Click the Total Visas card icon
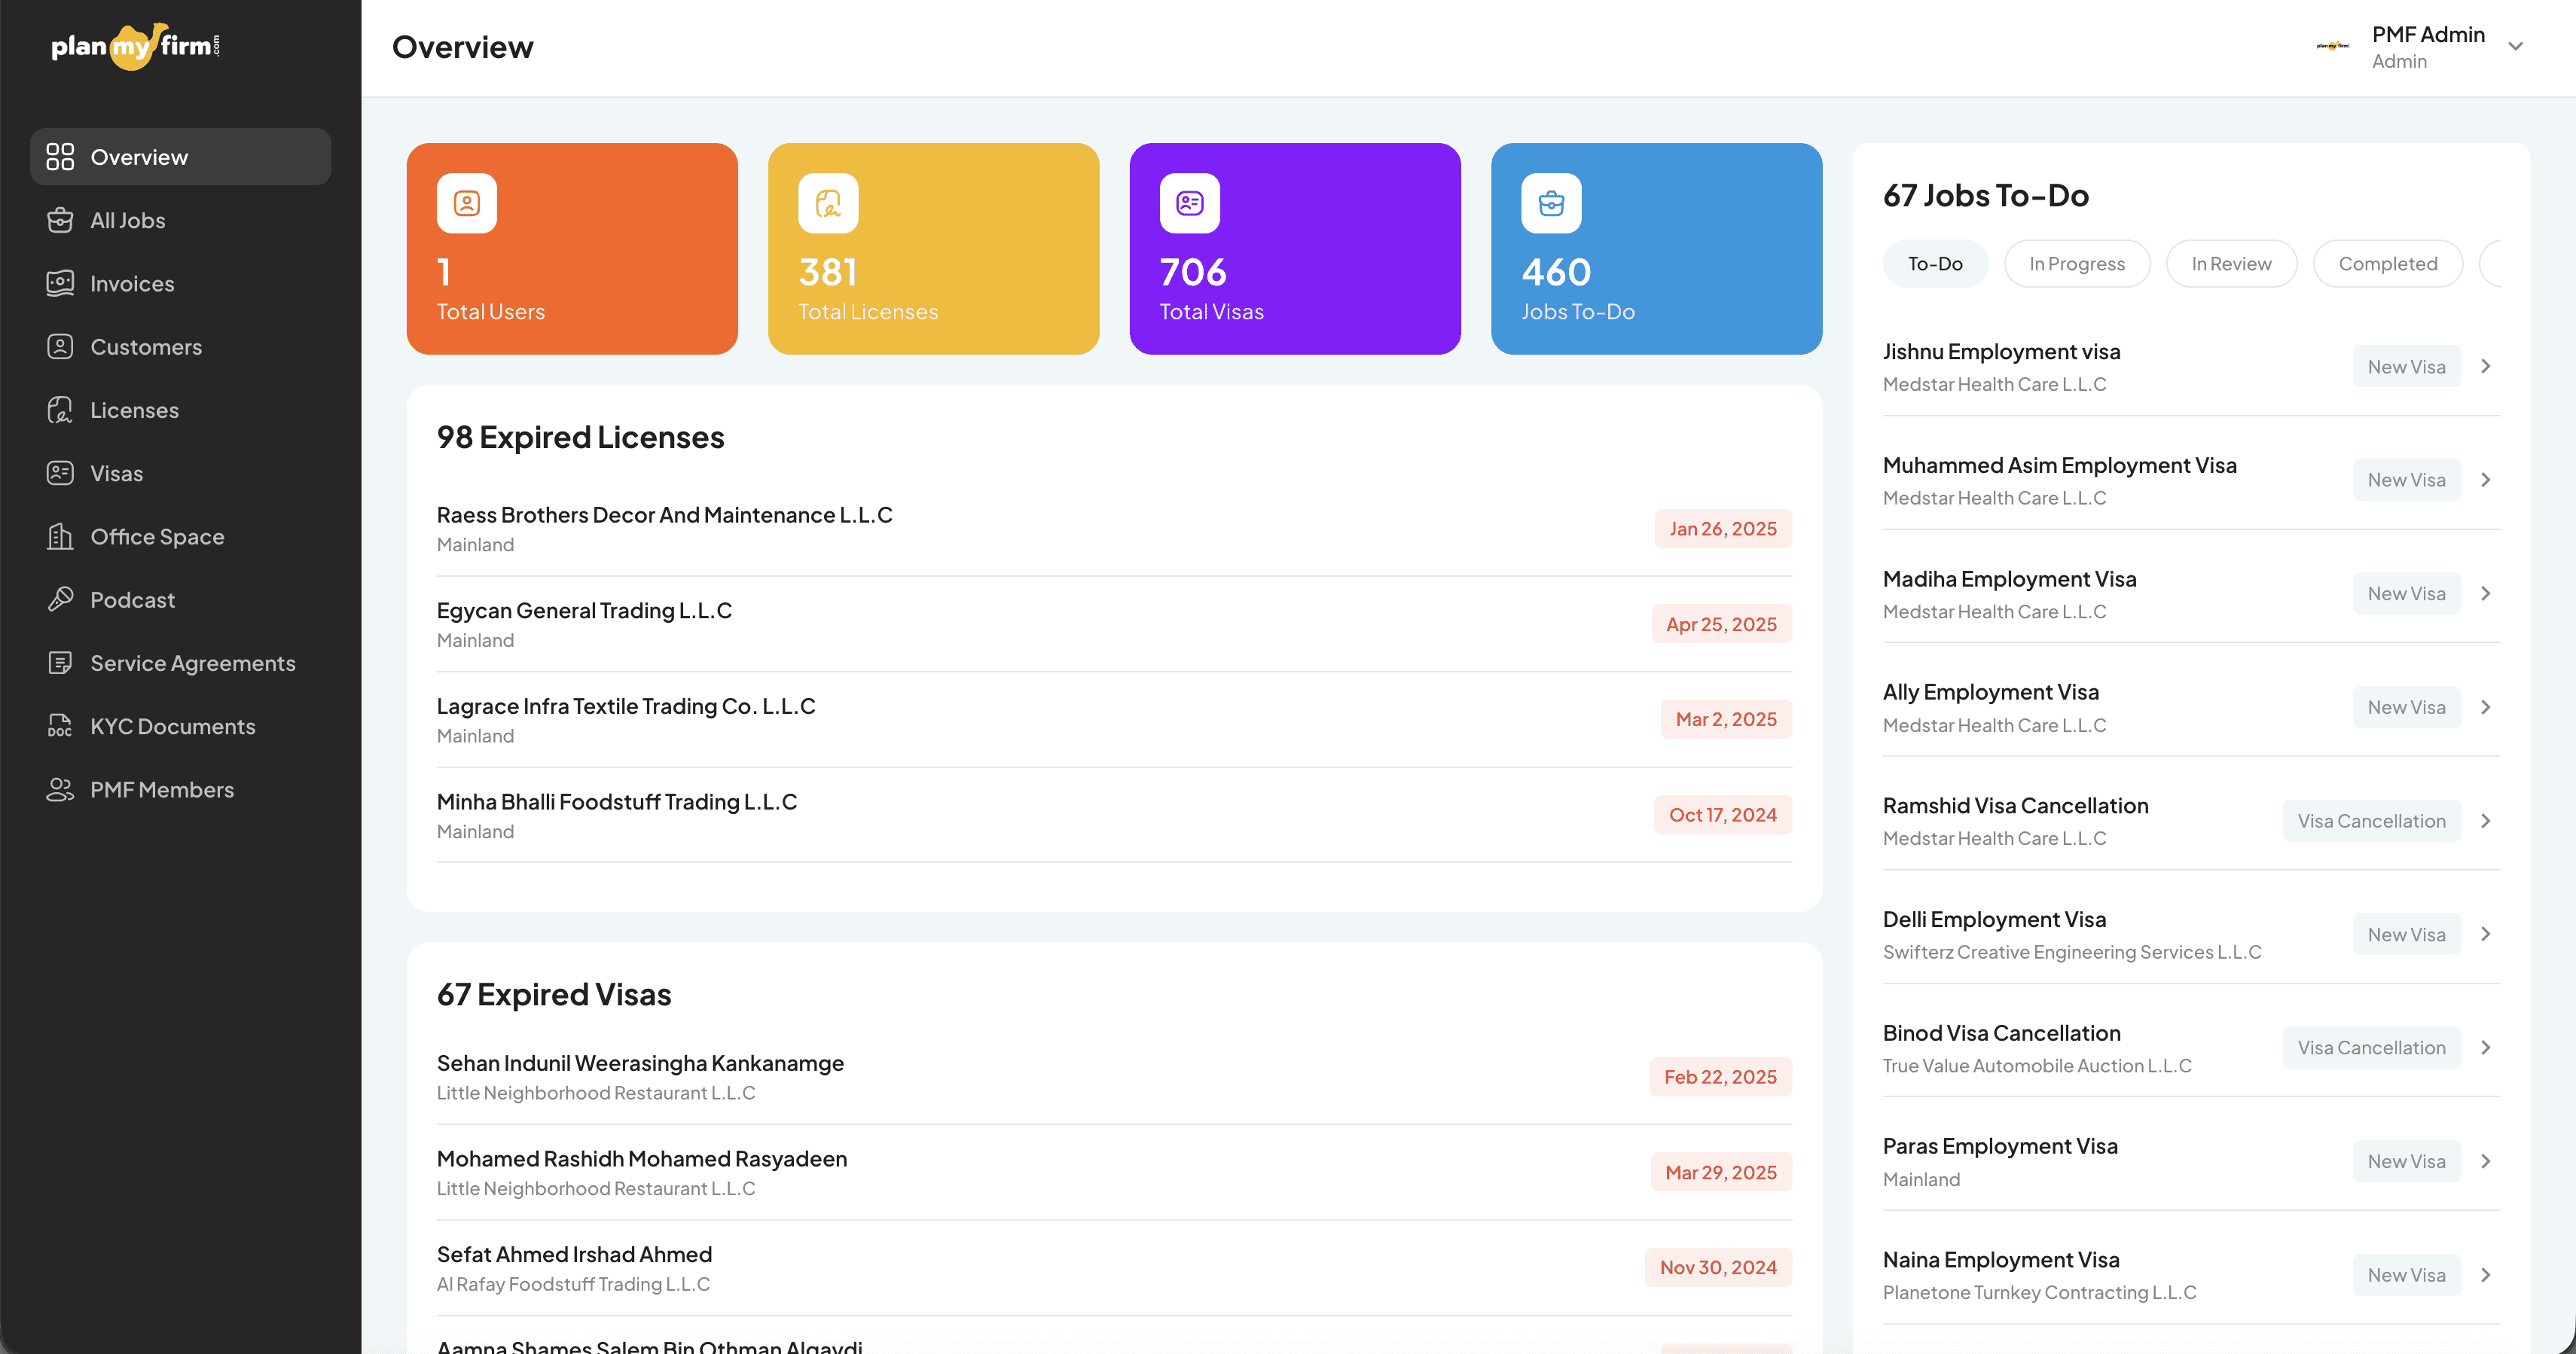The width and height of the screenshot is (2576, 1354). (1189, 203)
